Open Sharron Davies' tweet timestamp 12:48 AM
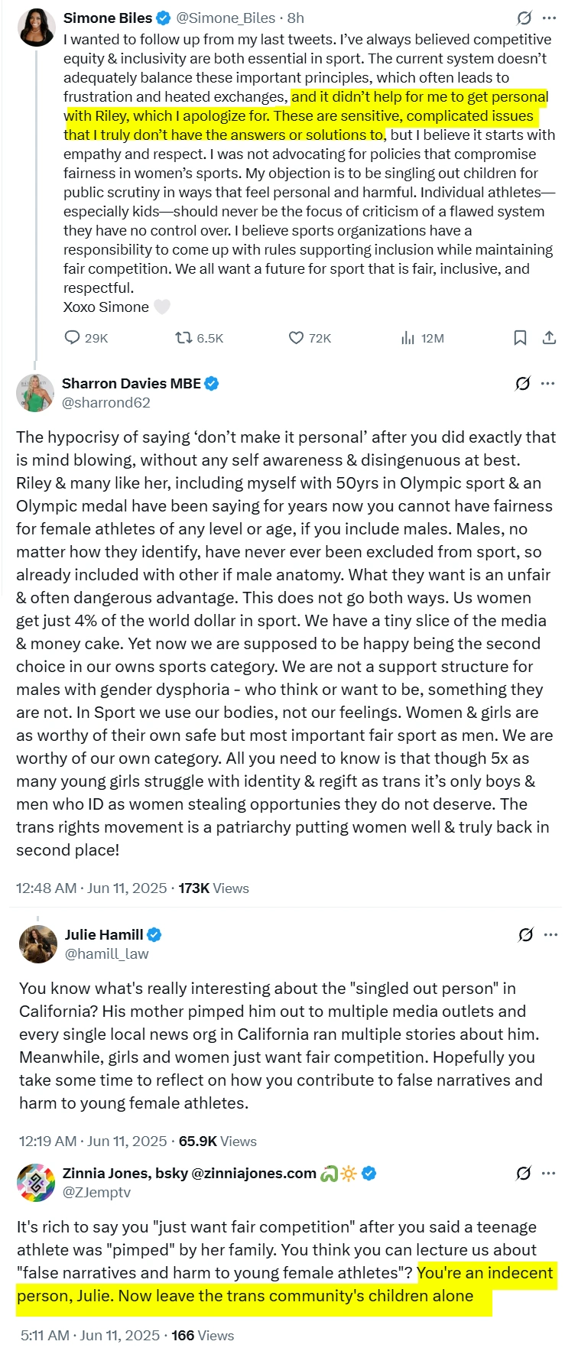Image resolution: width=565 pixels, height=1351 pixels. [46, 888]
